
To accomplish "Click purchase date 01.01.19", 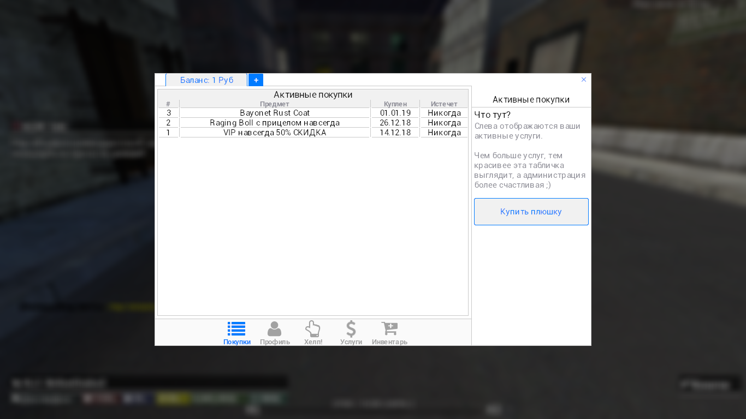I will (x=395, y=113).
